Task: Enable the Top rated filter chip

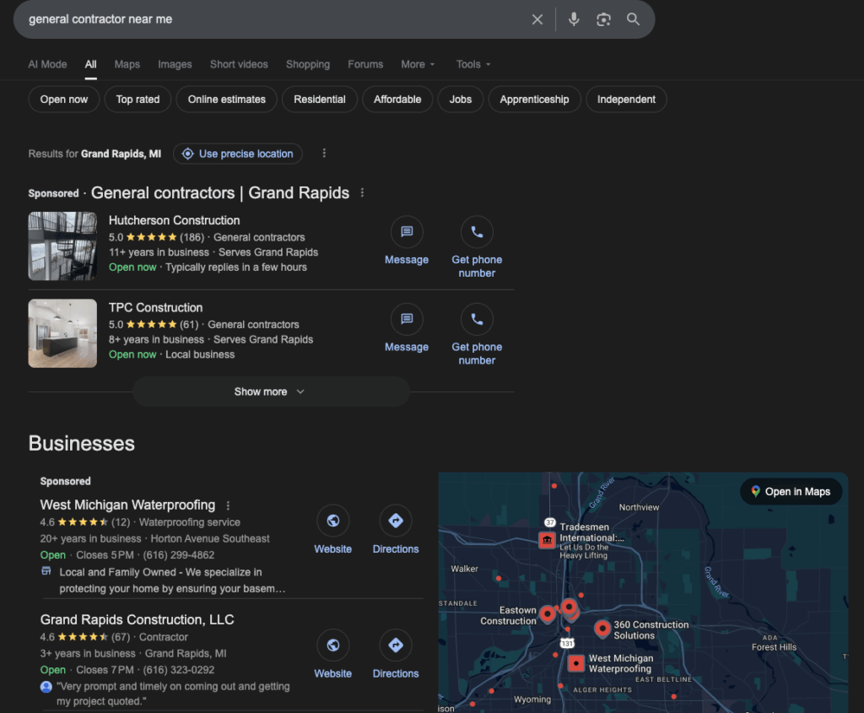Action: pos(138,100)
